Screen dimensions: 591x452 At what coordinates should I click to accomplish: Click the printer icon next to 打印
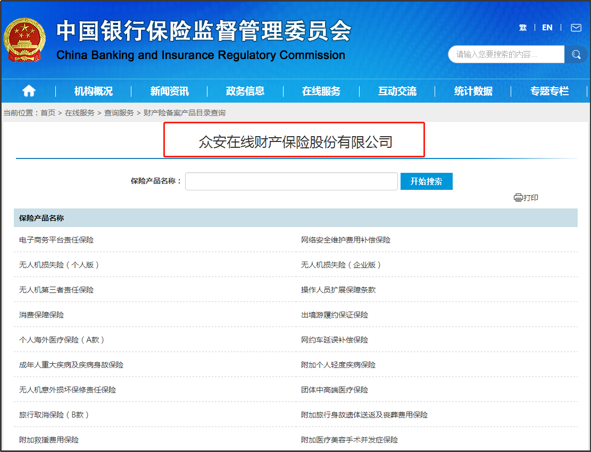pos(518,198)
